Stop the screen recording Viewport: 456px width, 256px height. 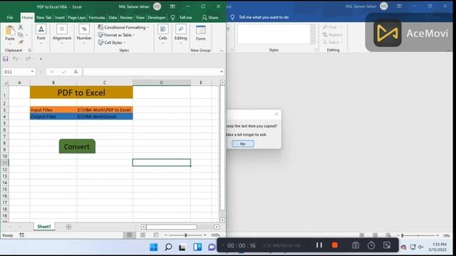point(335,245)
